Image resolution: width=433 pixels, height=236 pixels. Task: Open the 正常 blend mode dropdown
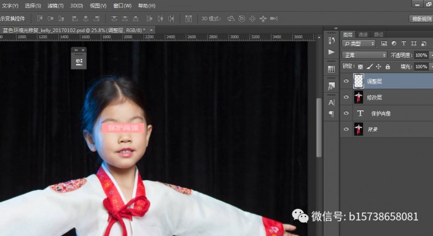point(364,55)
